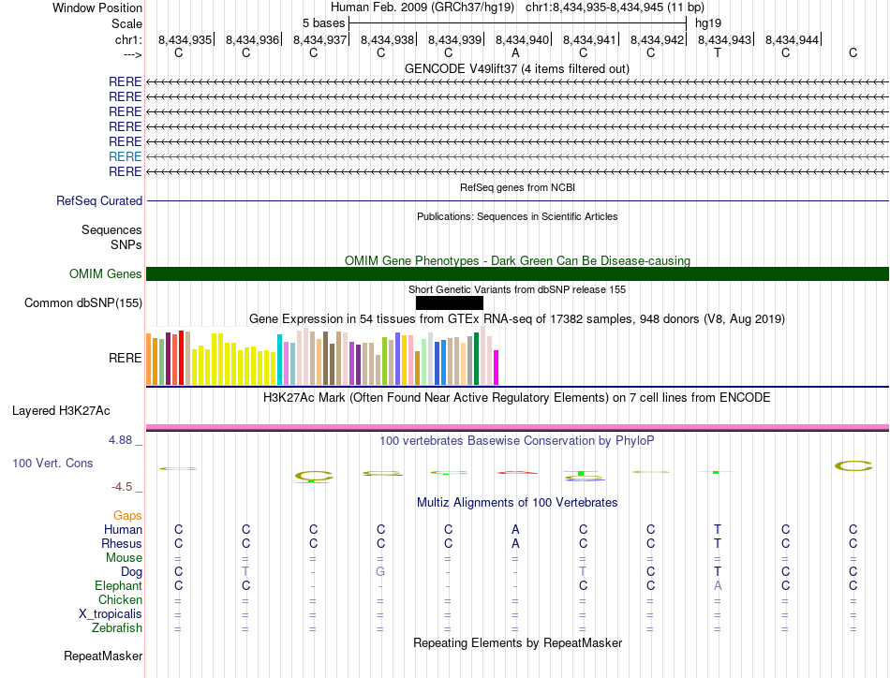This screenshot has width=890, height=678.
Task: Click the Short Genetic Variants from dbSNP title
Action: tap(517, 289)
